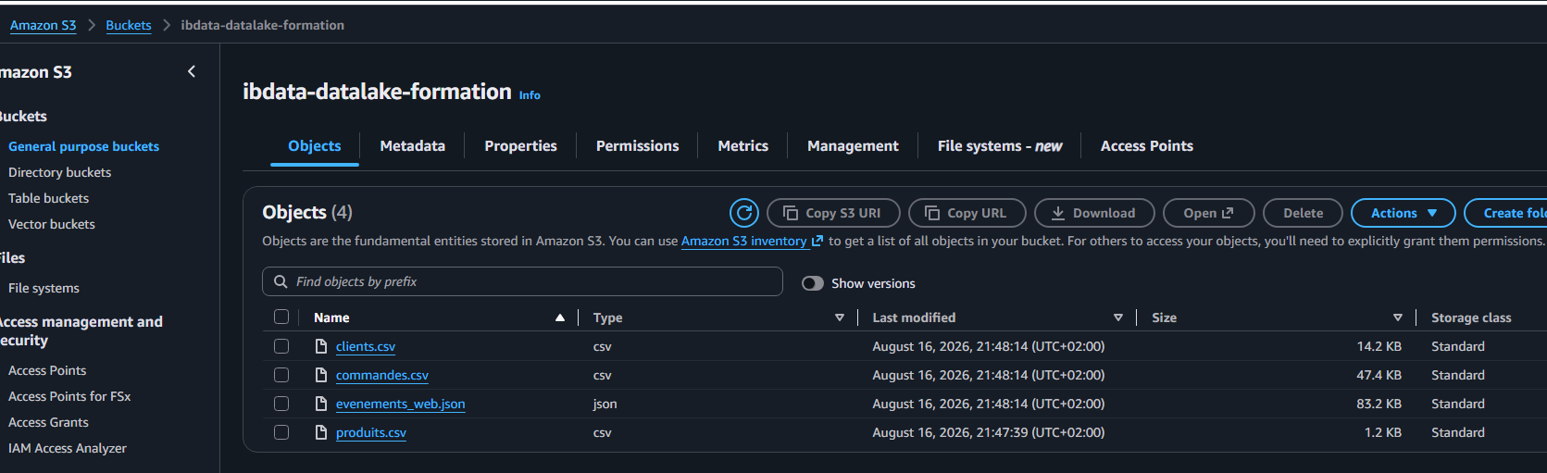
Task: Open clients.csv object link
Action: [x=366, y=346]
